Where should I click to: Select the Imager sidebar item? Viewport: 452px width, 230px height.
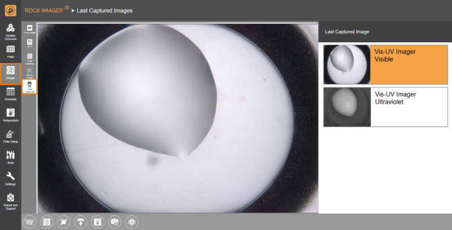click(10, 73)
